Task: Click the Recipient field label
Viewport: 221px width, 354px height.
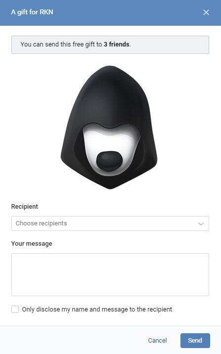Action: tap(25, 207)
